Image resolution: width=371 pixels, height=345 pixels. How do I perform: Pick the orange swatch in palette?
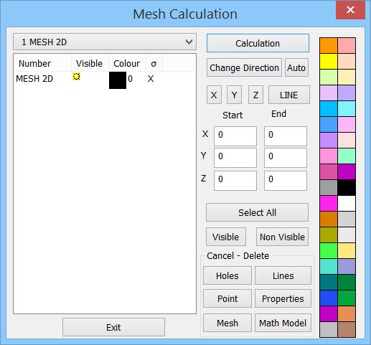pos(329,45)
